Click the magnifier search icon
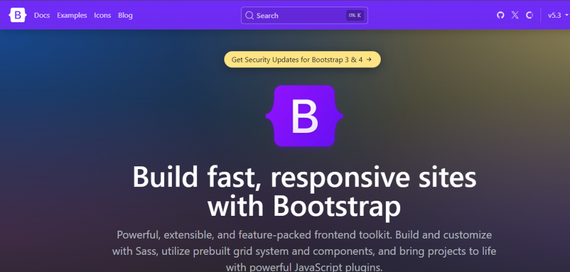570x272 pixels. pos(249,15)
